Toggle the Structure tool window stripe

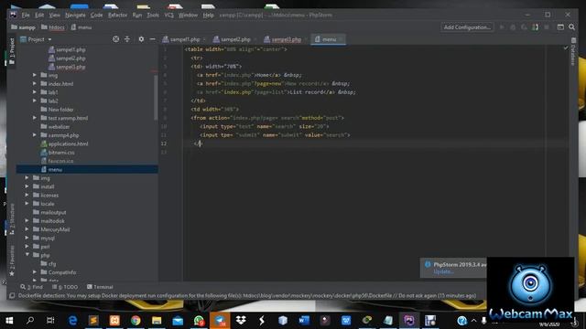click(12, 219)
